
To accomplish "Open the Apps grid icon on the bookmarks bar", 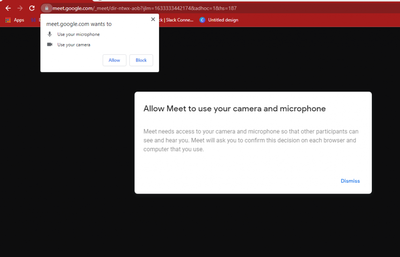I will [7, 20].
